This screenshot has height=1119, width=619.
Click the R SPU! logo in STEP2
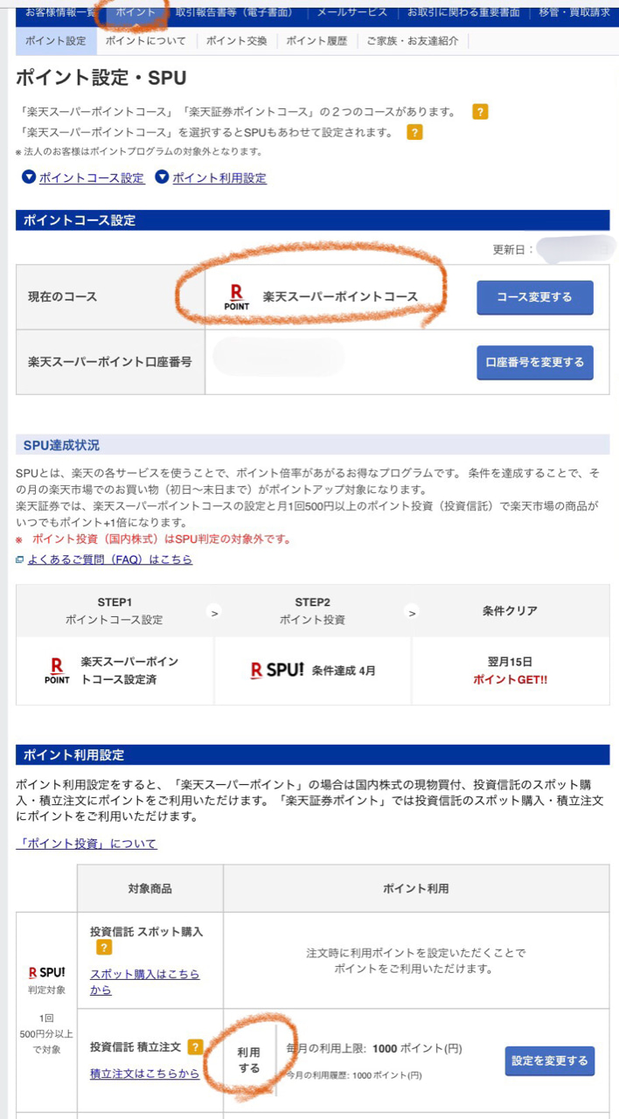(x=277, y=671)
